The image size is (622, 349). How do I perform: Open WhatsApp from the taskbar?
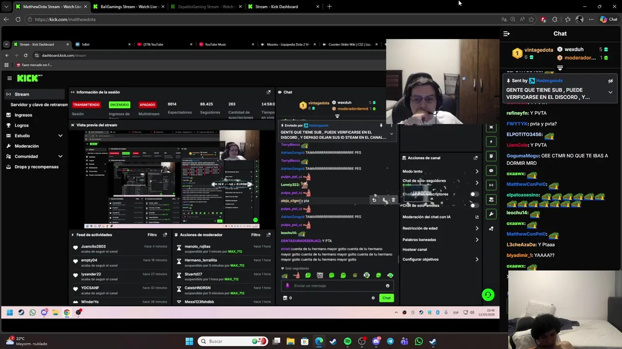(419, 341)
